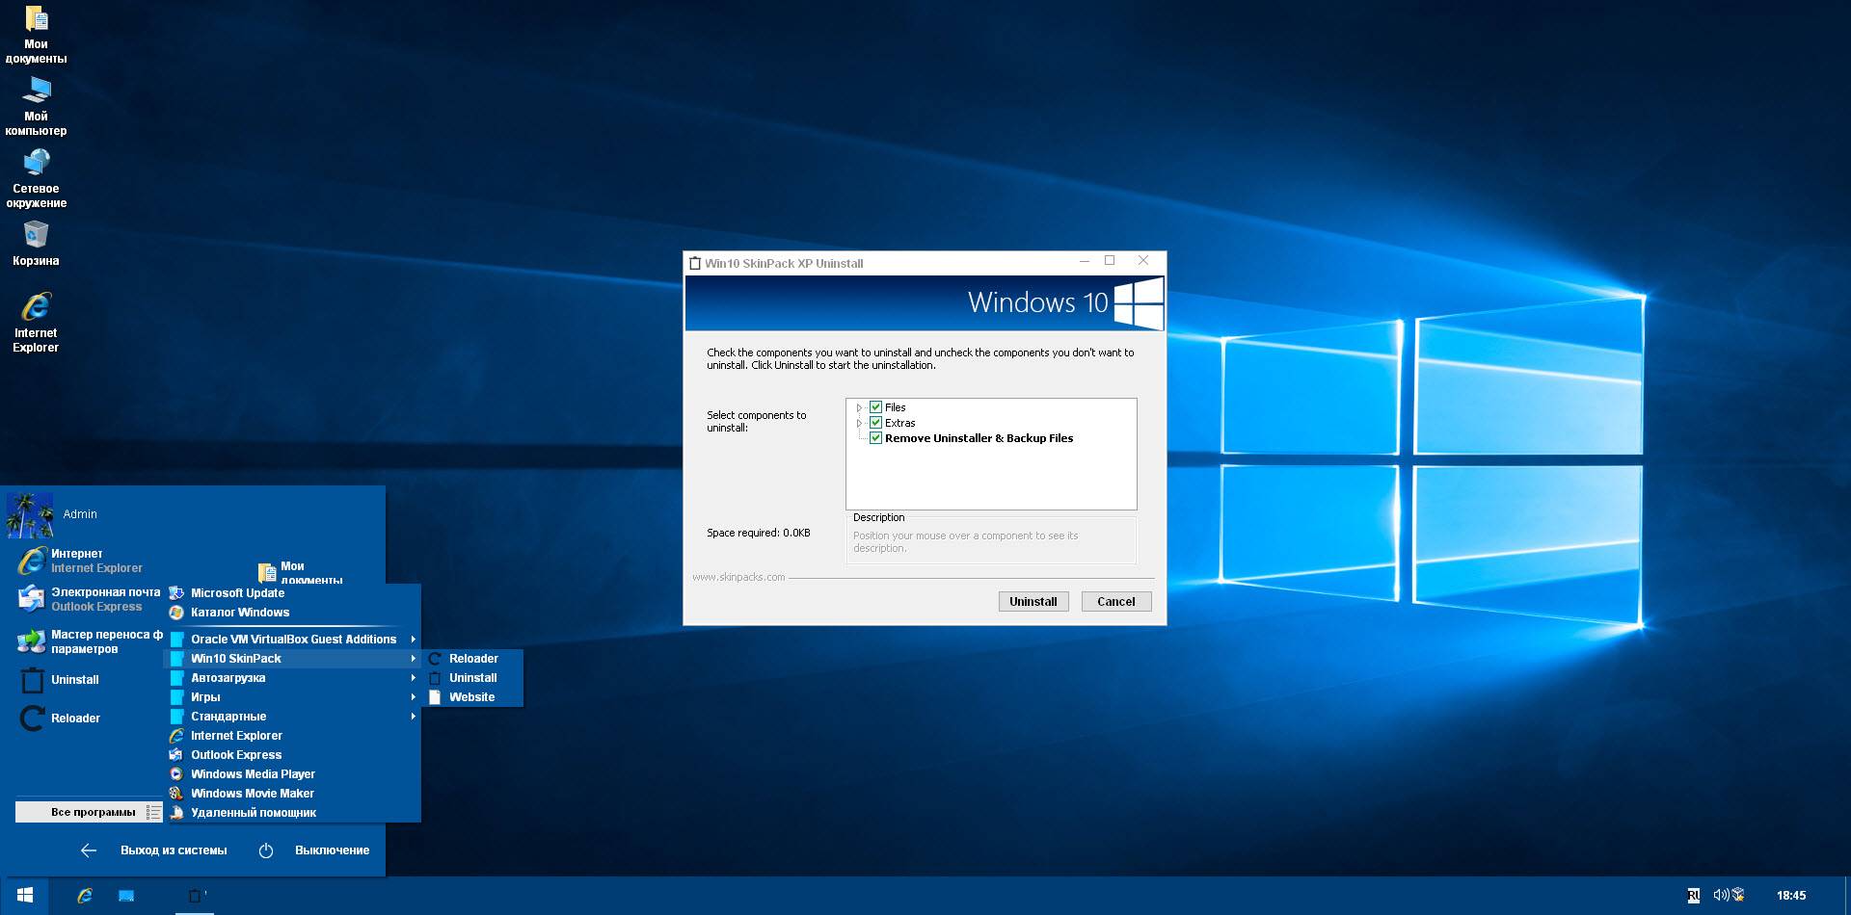Click the Description box in the uninstaller
1851x915 pixels.
click(x=991, y=539)
